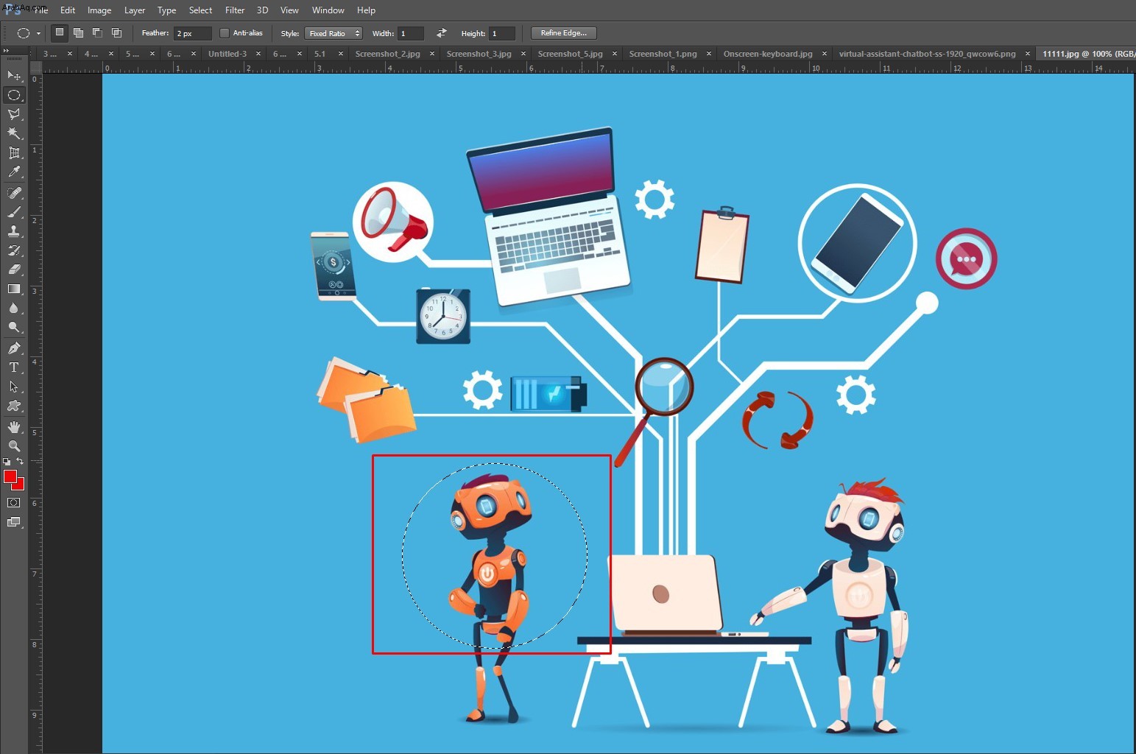Image resolution: width=1136 pixels, height=754 pixels.
Task: Close the 5.1 document tab
Action: pos(341,54)
